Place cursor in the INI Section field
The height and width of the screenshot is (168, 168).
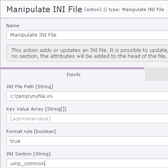pyautogui.click(x=87, y=163)
